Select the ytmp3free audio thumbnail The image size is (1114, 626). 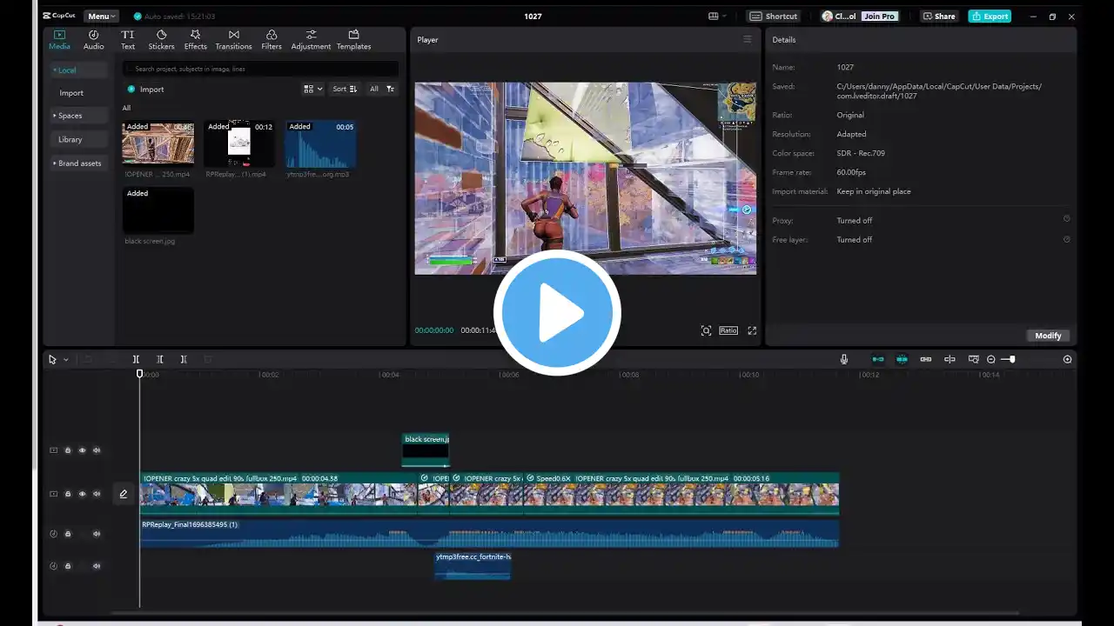(320, 143)
